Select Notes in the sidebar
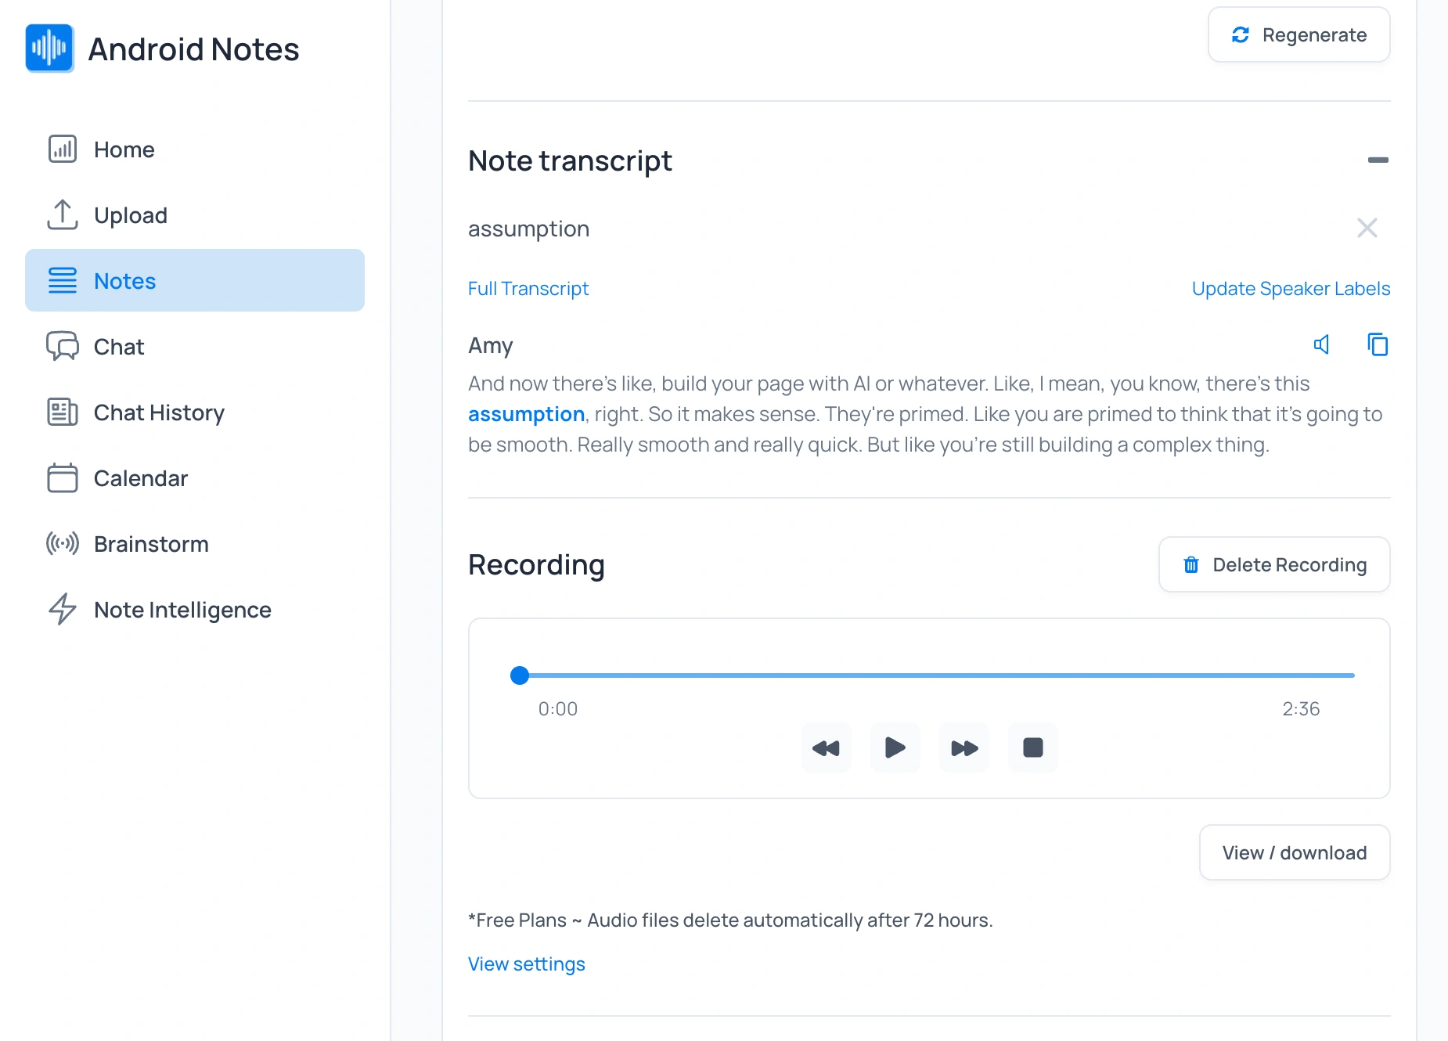This screenshot has width=1448, height=1041. (x=195, y=280)
